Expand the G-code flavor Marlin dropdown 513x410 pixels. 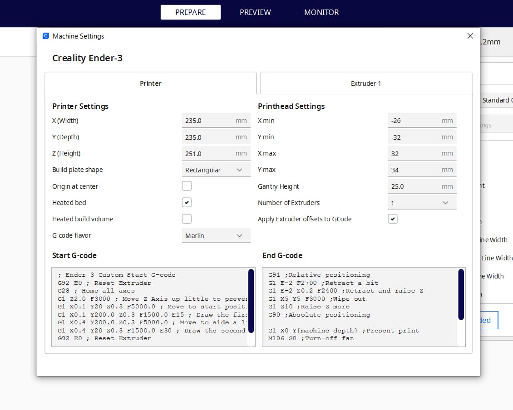coord(216,236)
